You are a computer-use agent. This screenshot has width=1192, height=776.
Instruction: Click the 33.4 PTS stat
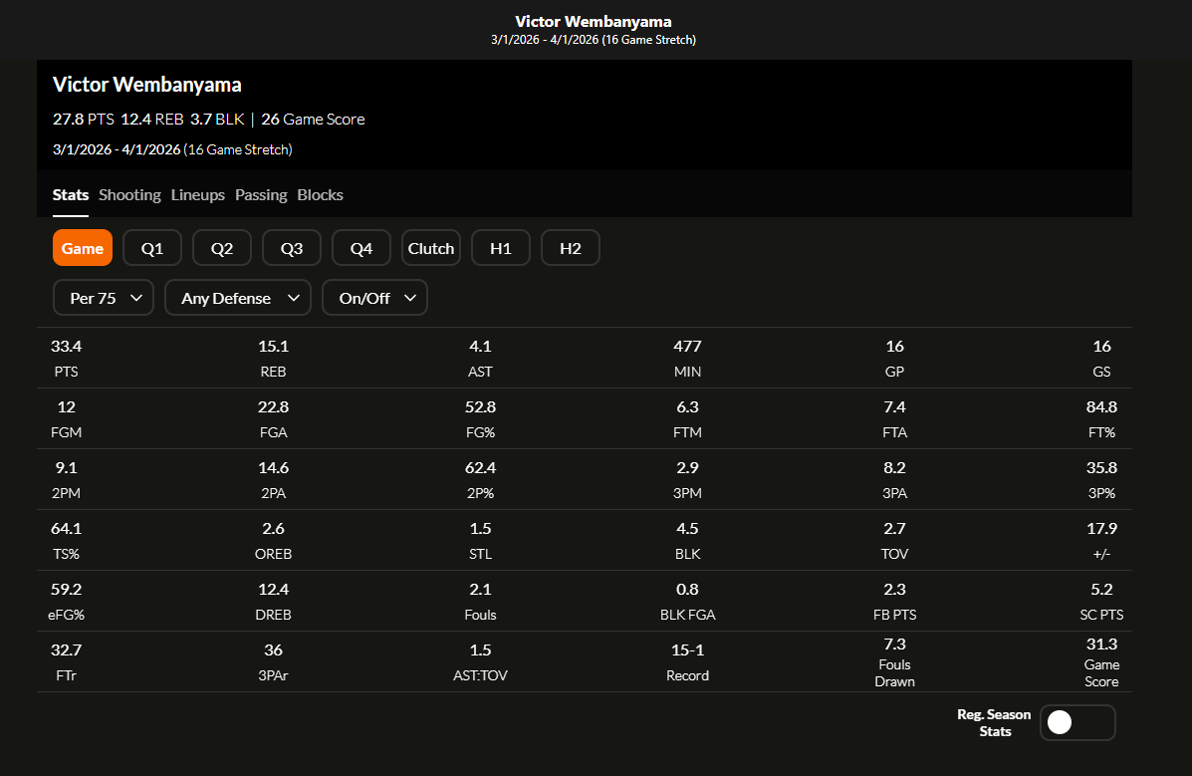tap(66, 359)
